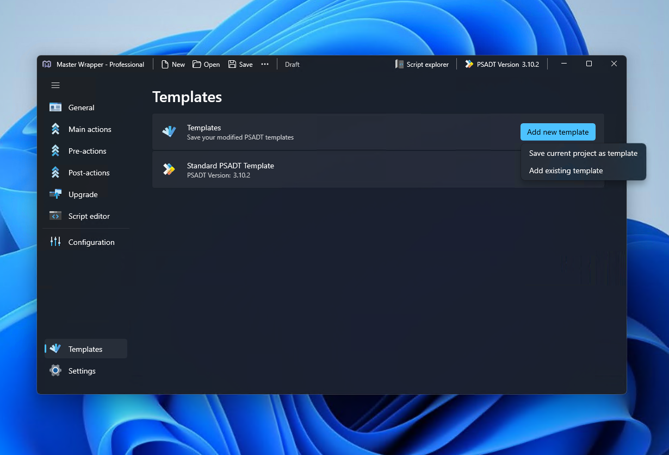The height and width of the screenshot is (455, 669).
Task: Open the hamburger navigation menu
Action: [x=55, y=85]
